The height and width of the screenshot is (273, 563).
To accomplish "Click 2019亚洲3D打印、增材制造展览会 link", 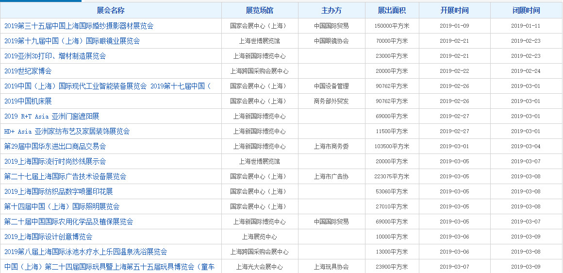I will coord(55,56).
